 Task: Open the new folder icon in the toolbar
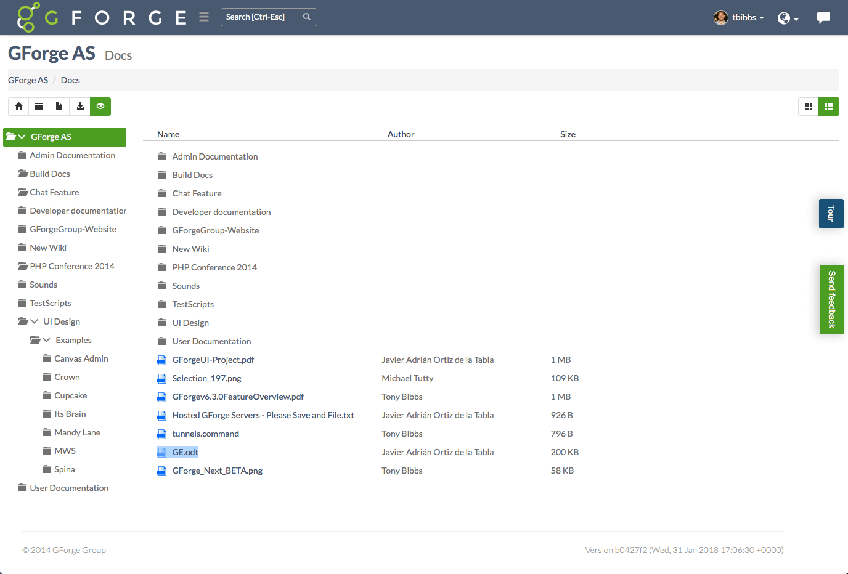point(38,106)
